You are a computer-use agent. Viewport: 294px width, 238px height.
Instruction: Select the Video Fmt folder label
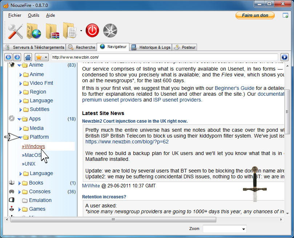pos(41,83)
